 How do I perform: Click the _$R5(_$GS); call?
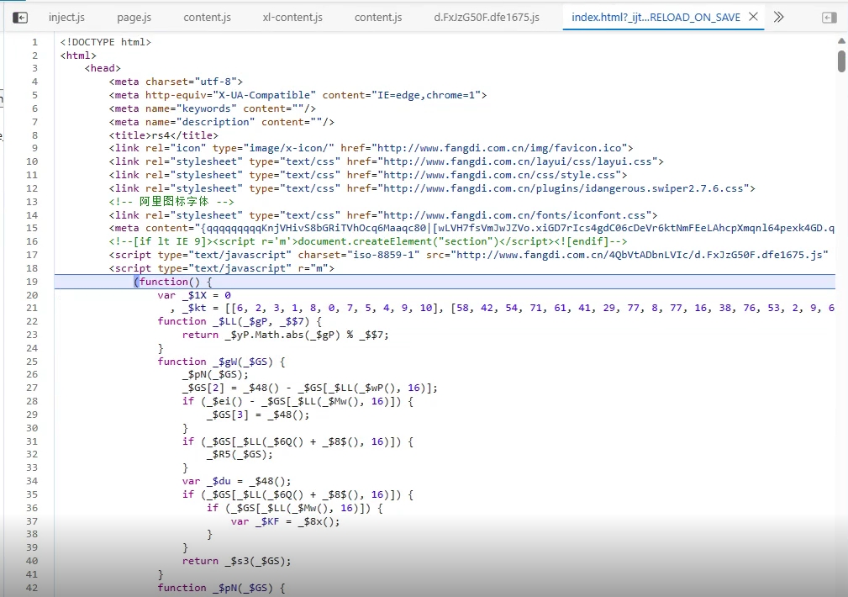point(240,455)
